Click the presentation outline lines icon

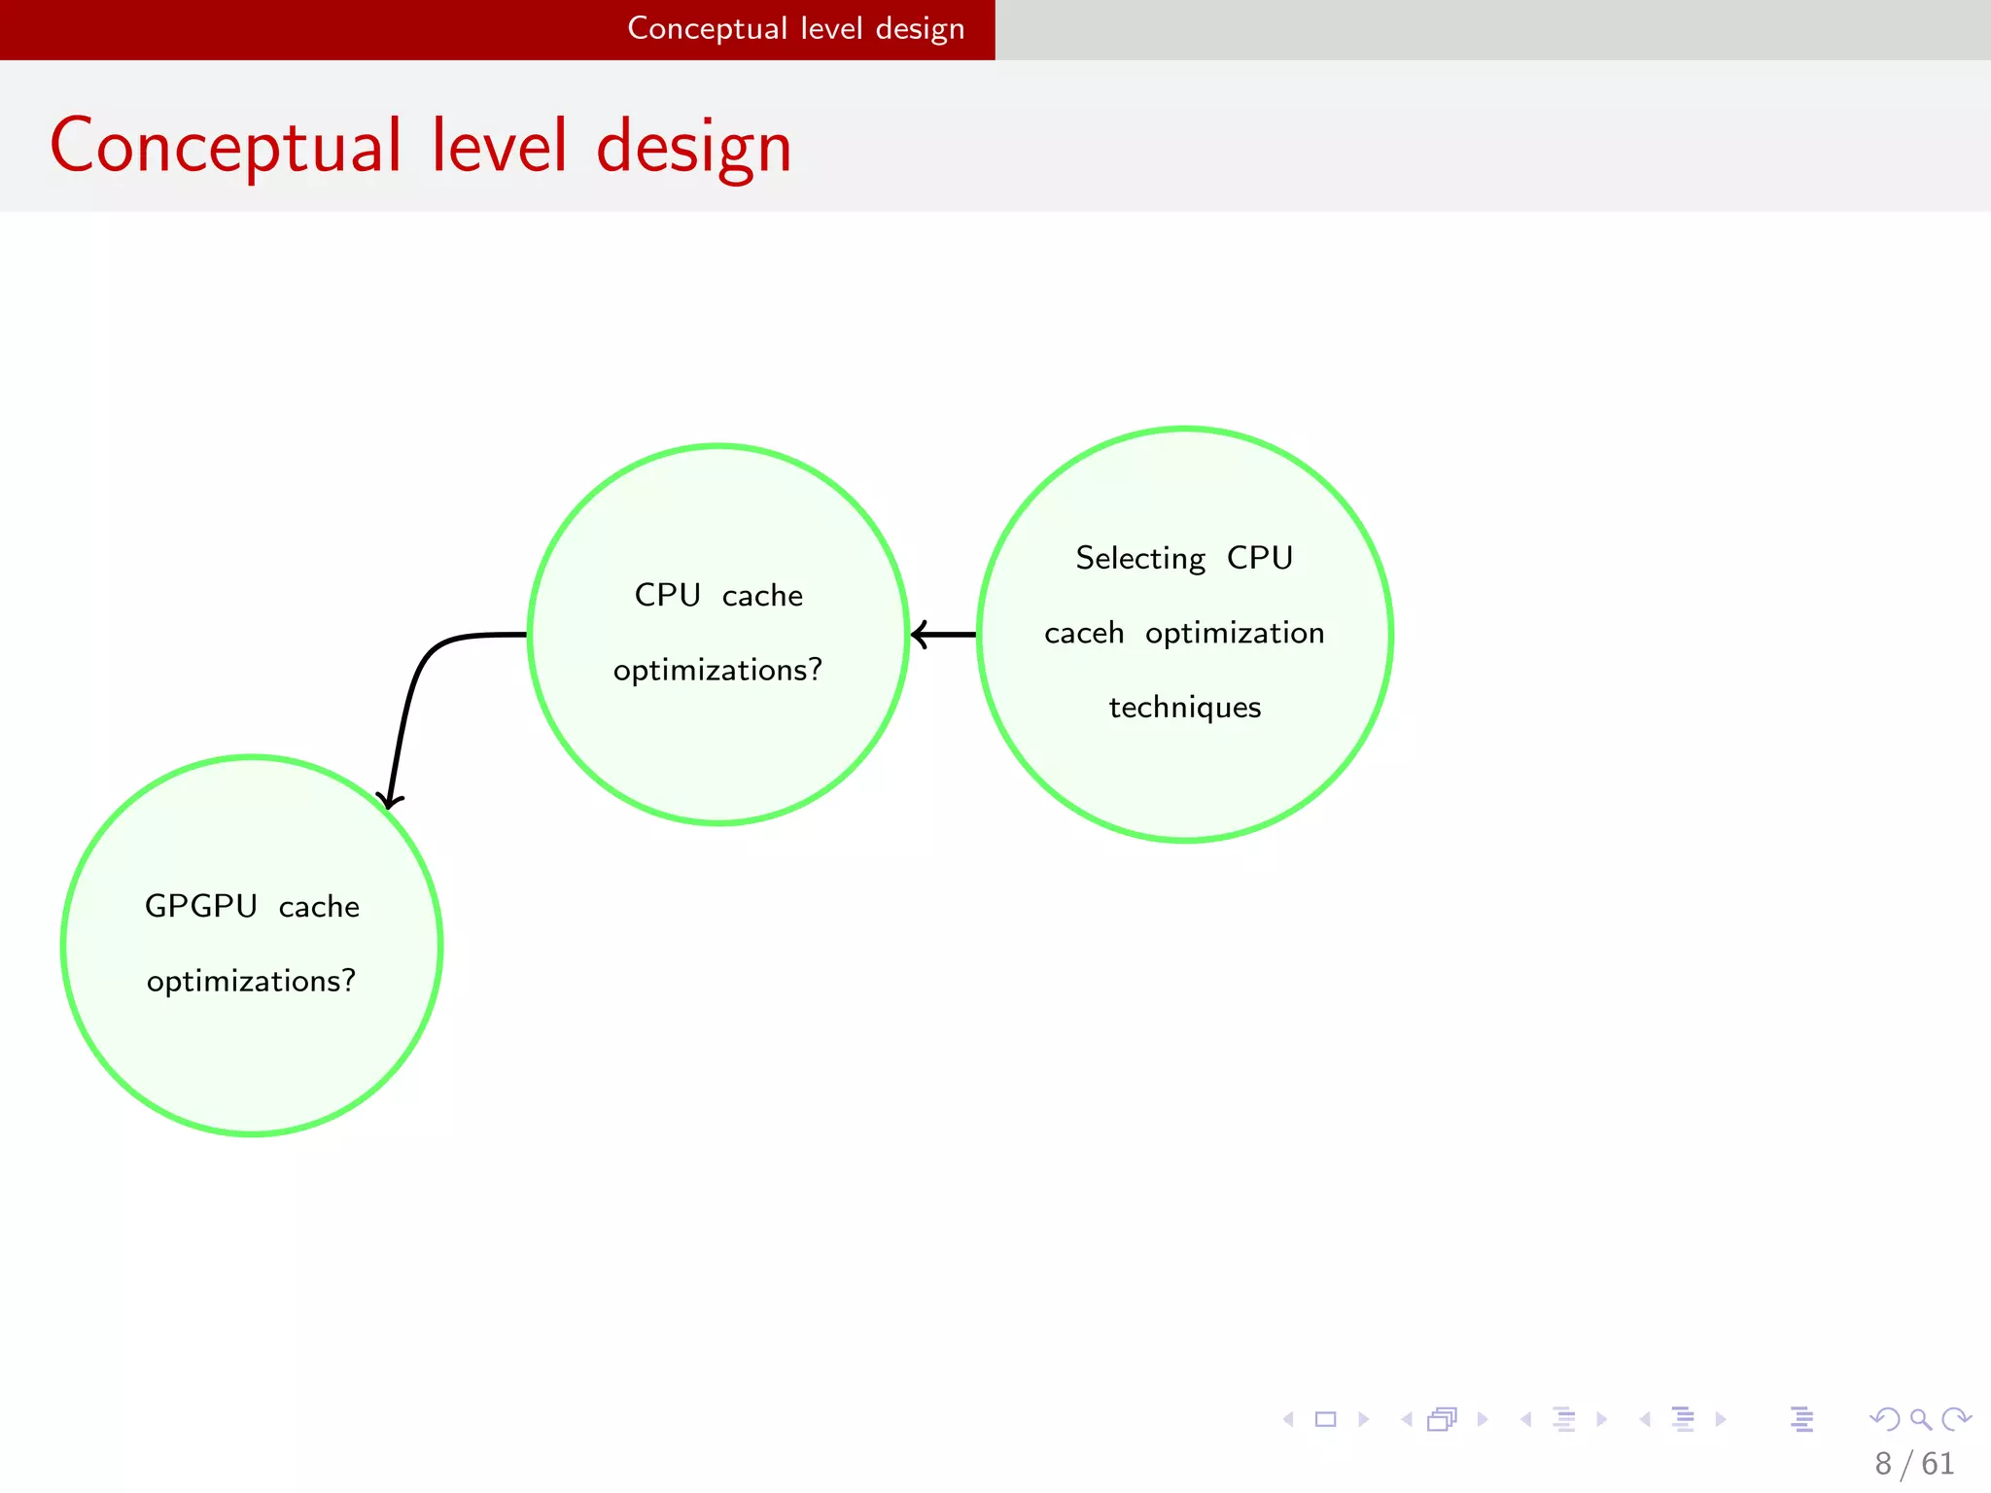(1801, 1419)
